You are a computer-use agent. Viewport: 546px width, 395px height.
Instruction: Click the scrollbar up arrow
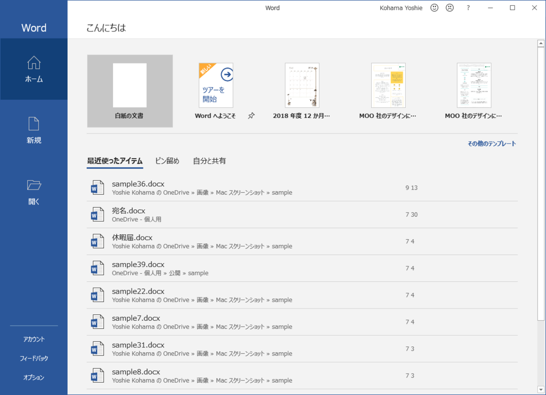(x=541, y=44)
